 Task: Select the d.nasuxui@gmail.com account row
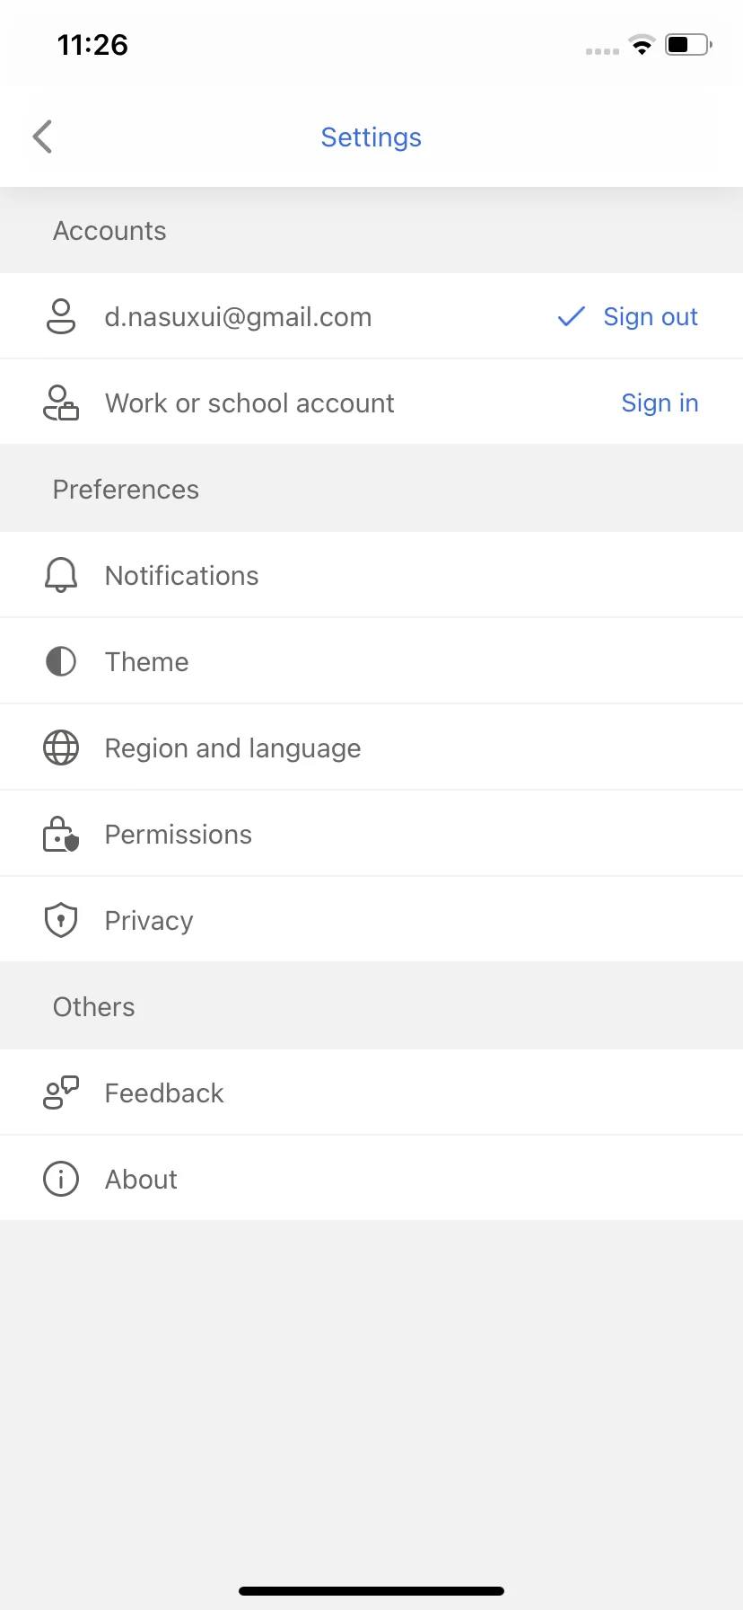pos(371,316)
